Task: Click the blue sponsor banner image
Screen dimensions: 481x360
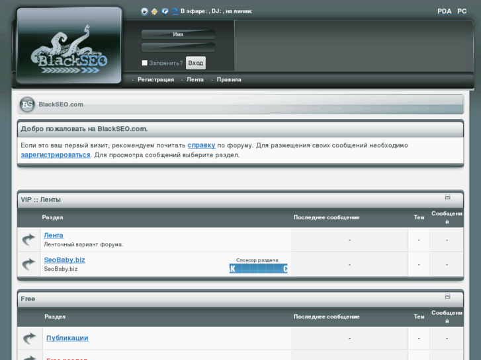Action: pos(258,268)
